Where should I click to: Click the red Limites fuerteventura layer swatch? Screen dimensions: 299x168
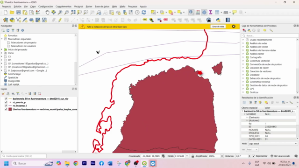(x=10, y=109)
